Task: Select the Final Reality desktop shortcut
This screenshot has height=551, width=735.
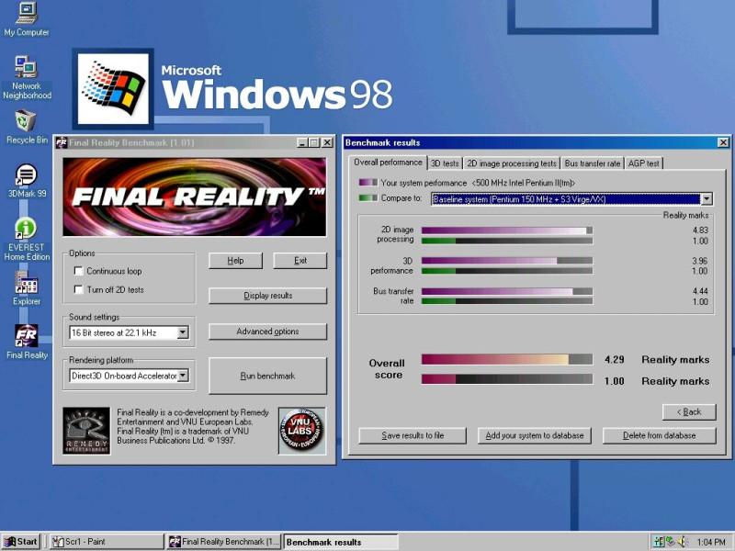Action: pyautogui.click(x=27, y=342)
